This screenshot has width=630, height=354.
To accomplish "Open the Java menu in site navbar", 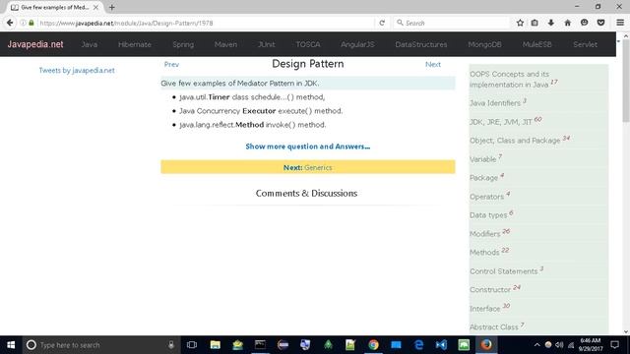I will click(90, 44).
